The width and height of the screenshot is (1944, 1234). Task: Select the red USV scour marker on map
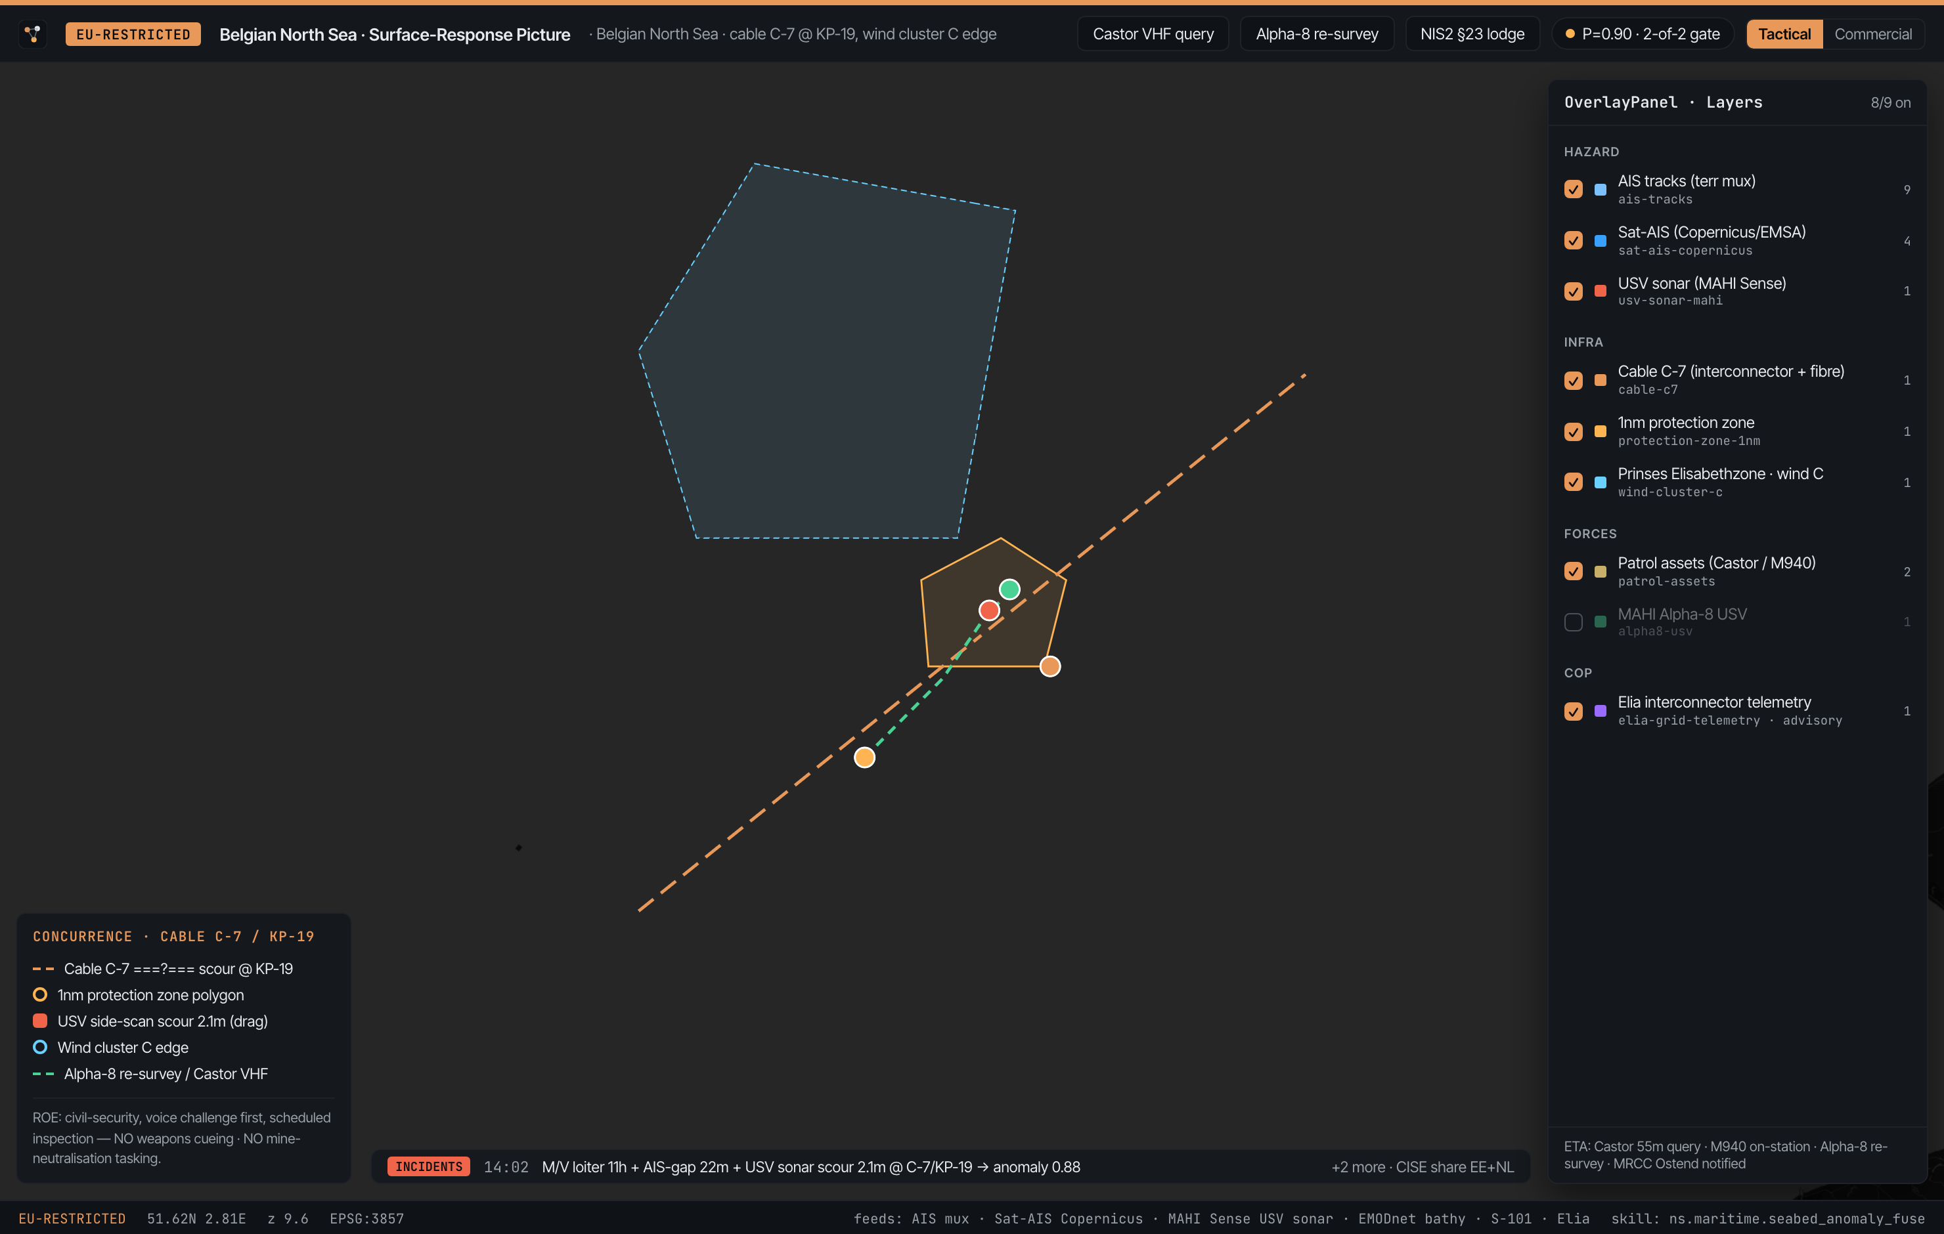(989, 610)
